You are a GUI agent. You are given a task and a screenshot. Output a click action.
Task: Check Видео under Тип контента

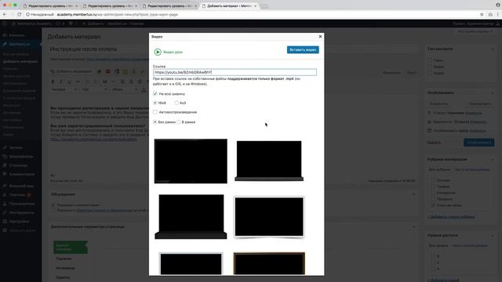tap(430, 67)
